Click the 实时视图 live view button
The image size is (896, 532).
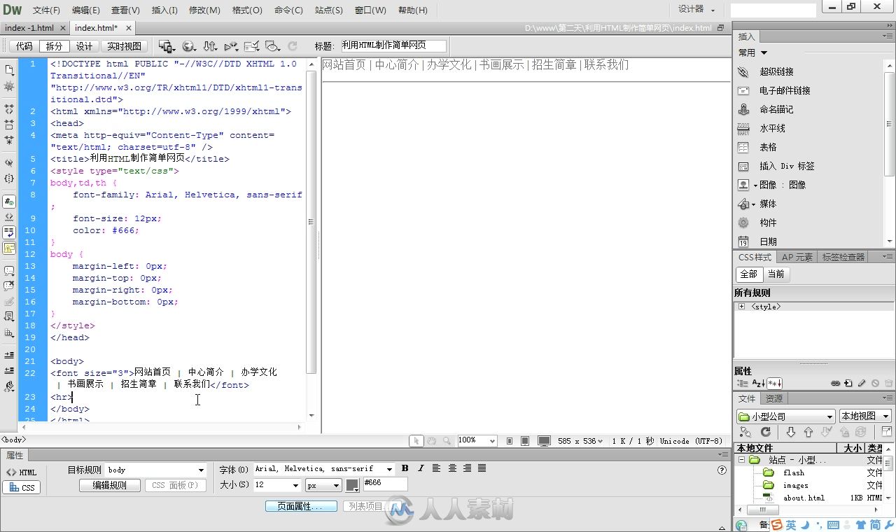pyautogui.click(x=124, y=46)
